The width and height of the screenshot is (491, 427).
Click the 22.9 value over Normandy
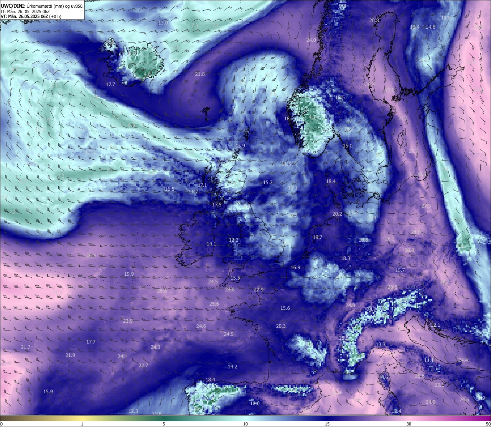click(259, 290)
